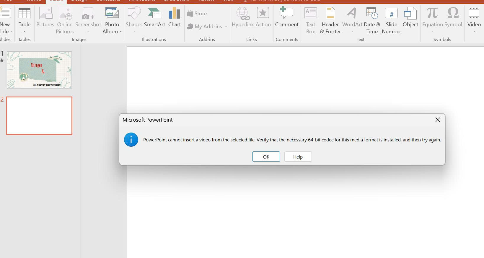
Task: Click the "Symbols" group label
Action: [442, 39]
